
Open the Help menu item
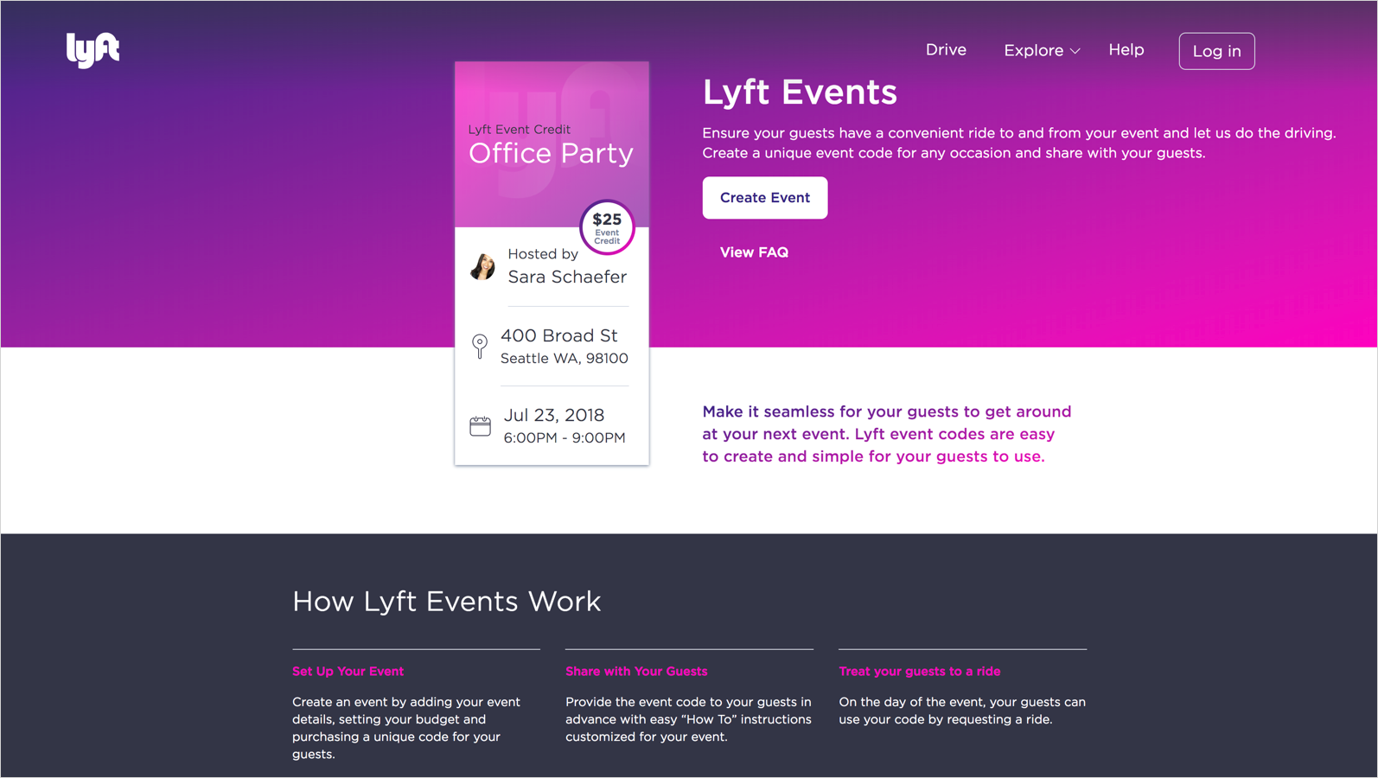[1126, 50]
